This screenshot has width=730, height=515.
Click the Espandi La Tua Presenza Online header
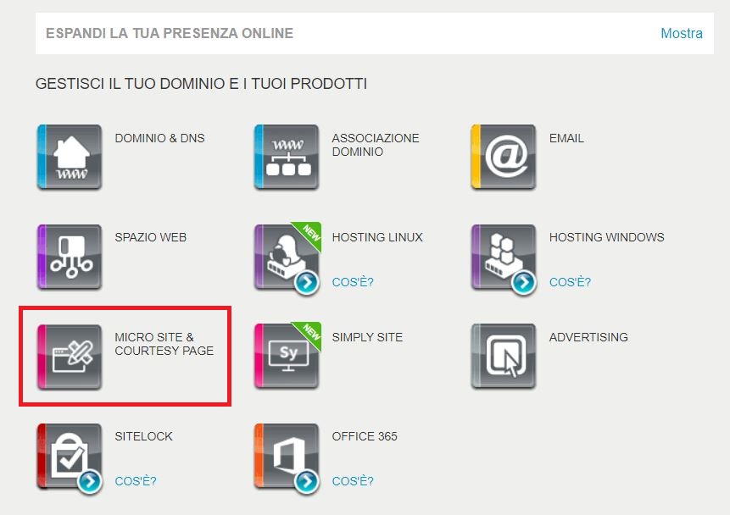170,34
